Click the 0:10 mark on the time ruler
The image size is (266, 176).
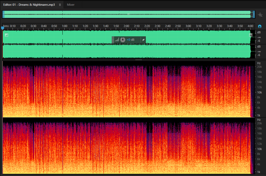pyautogui.click(x=13, y=26)
